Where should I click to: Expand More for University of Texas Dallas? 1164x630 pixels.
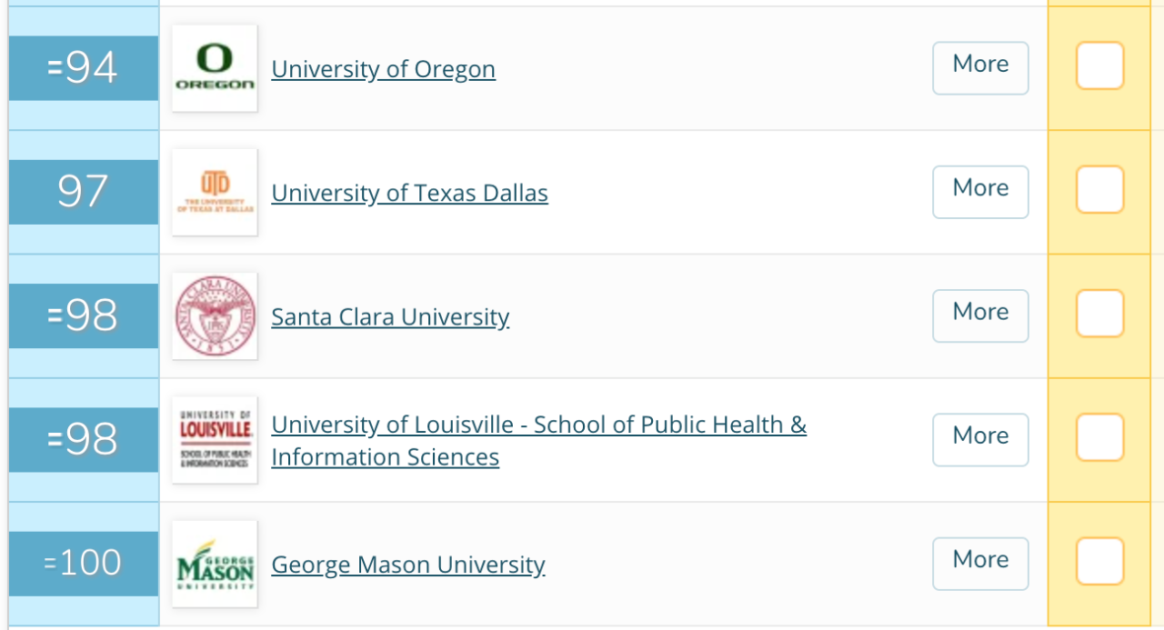click(980, 191)
